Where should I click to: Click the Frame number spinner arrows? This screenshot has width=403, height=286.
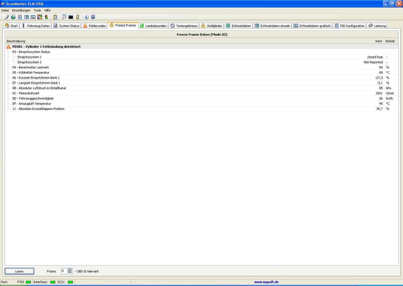70,271
